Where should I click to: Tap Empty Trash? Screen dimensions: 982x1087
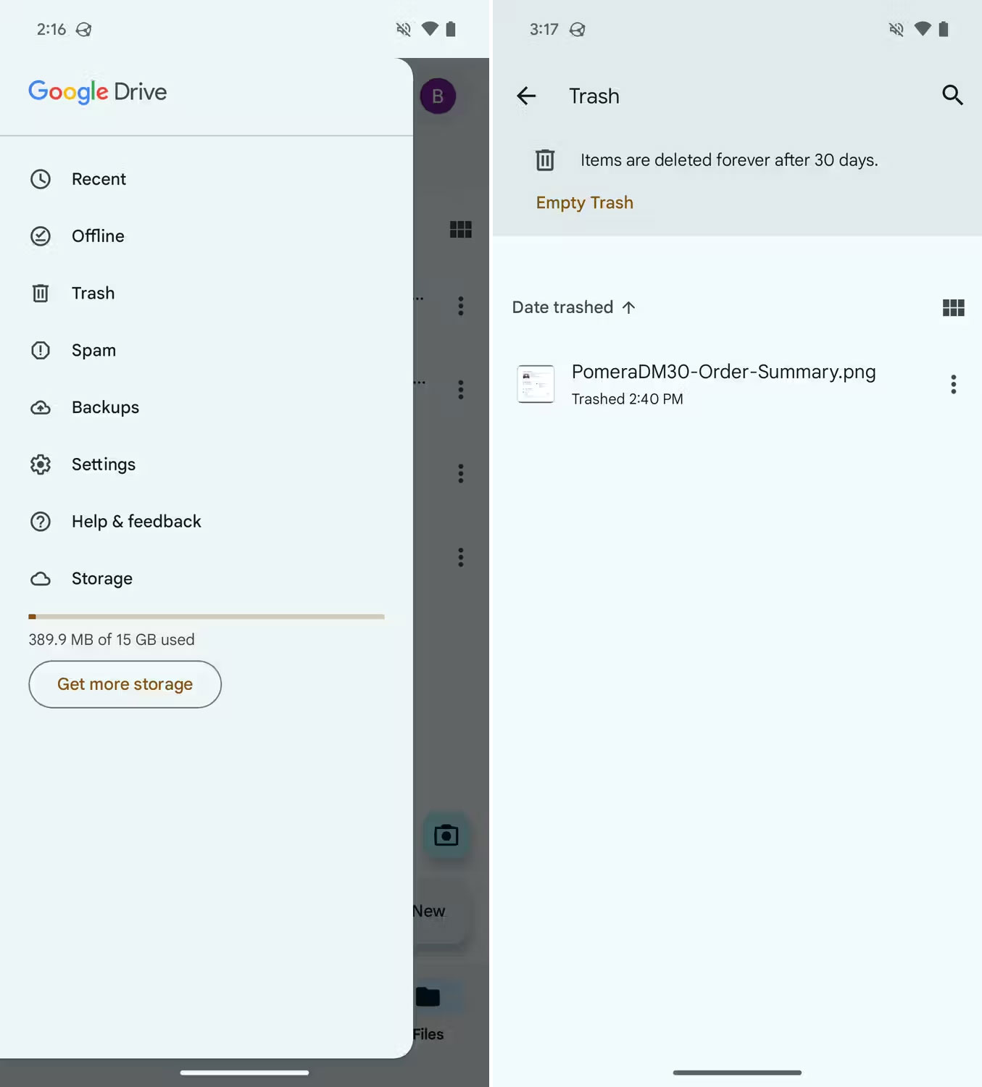click(x=584, y=202)
